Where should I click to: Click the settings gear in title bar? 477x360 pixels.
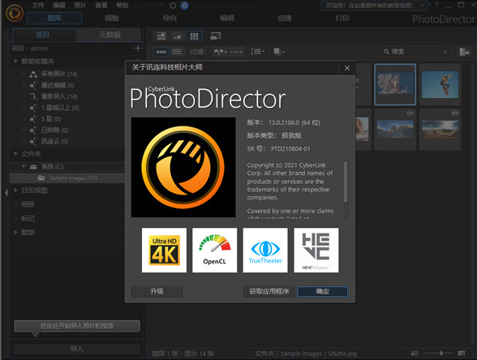pyautogui.click(x=173, y=6)
